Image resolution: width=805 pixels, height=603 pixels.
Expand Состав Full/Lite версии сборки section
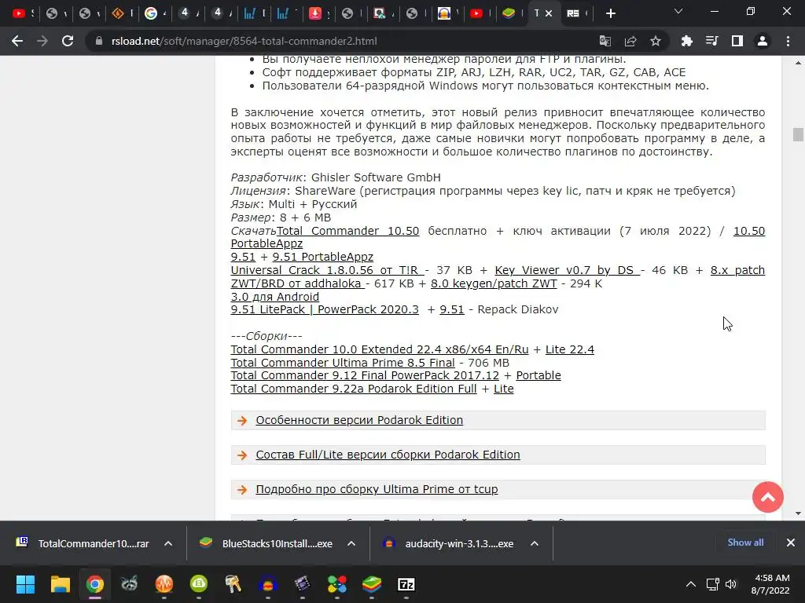click(388, 455)
